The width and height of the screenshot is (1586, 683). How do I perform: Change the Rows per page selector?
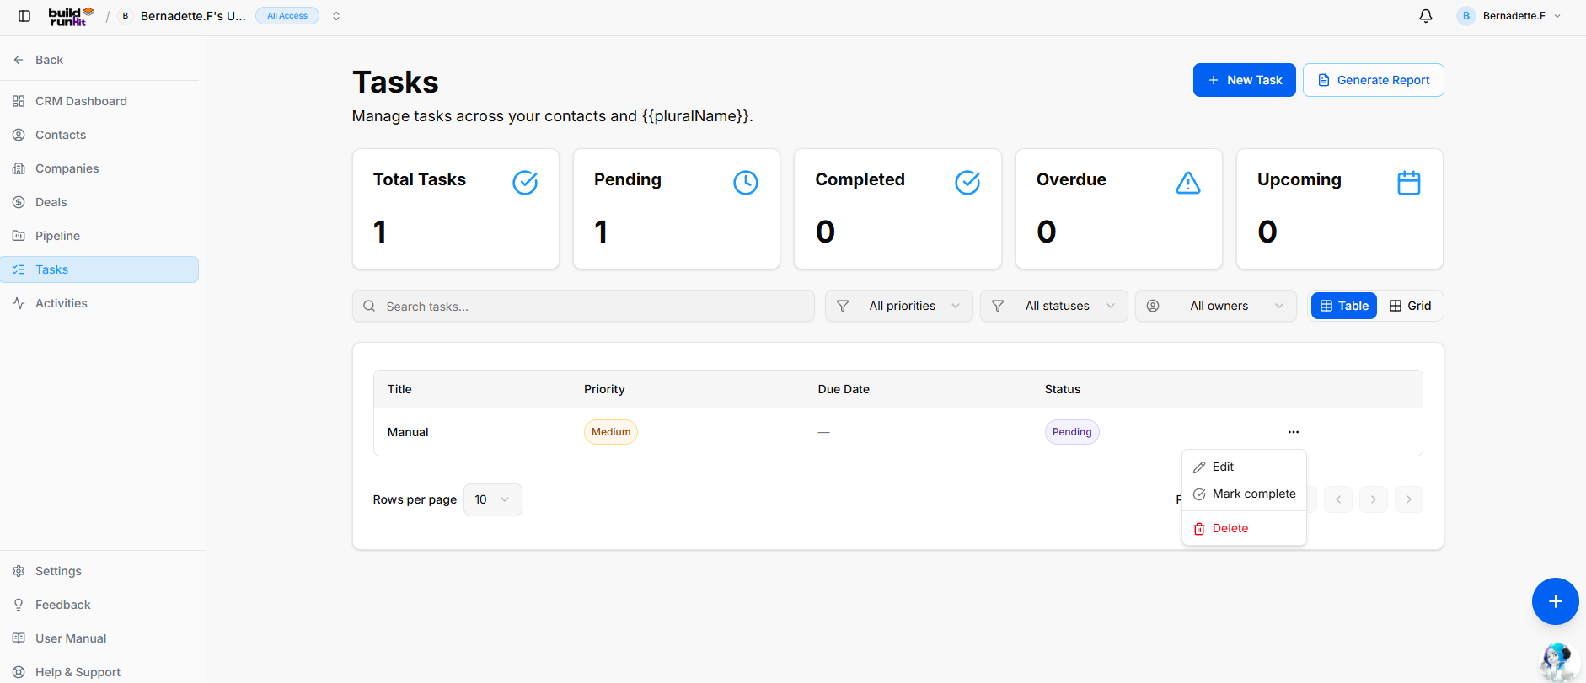click(x=493, y=499)
